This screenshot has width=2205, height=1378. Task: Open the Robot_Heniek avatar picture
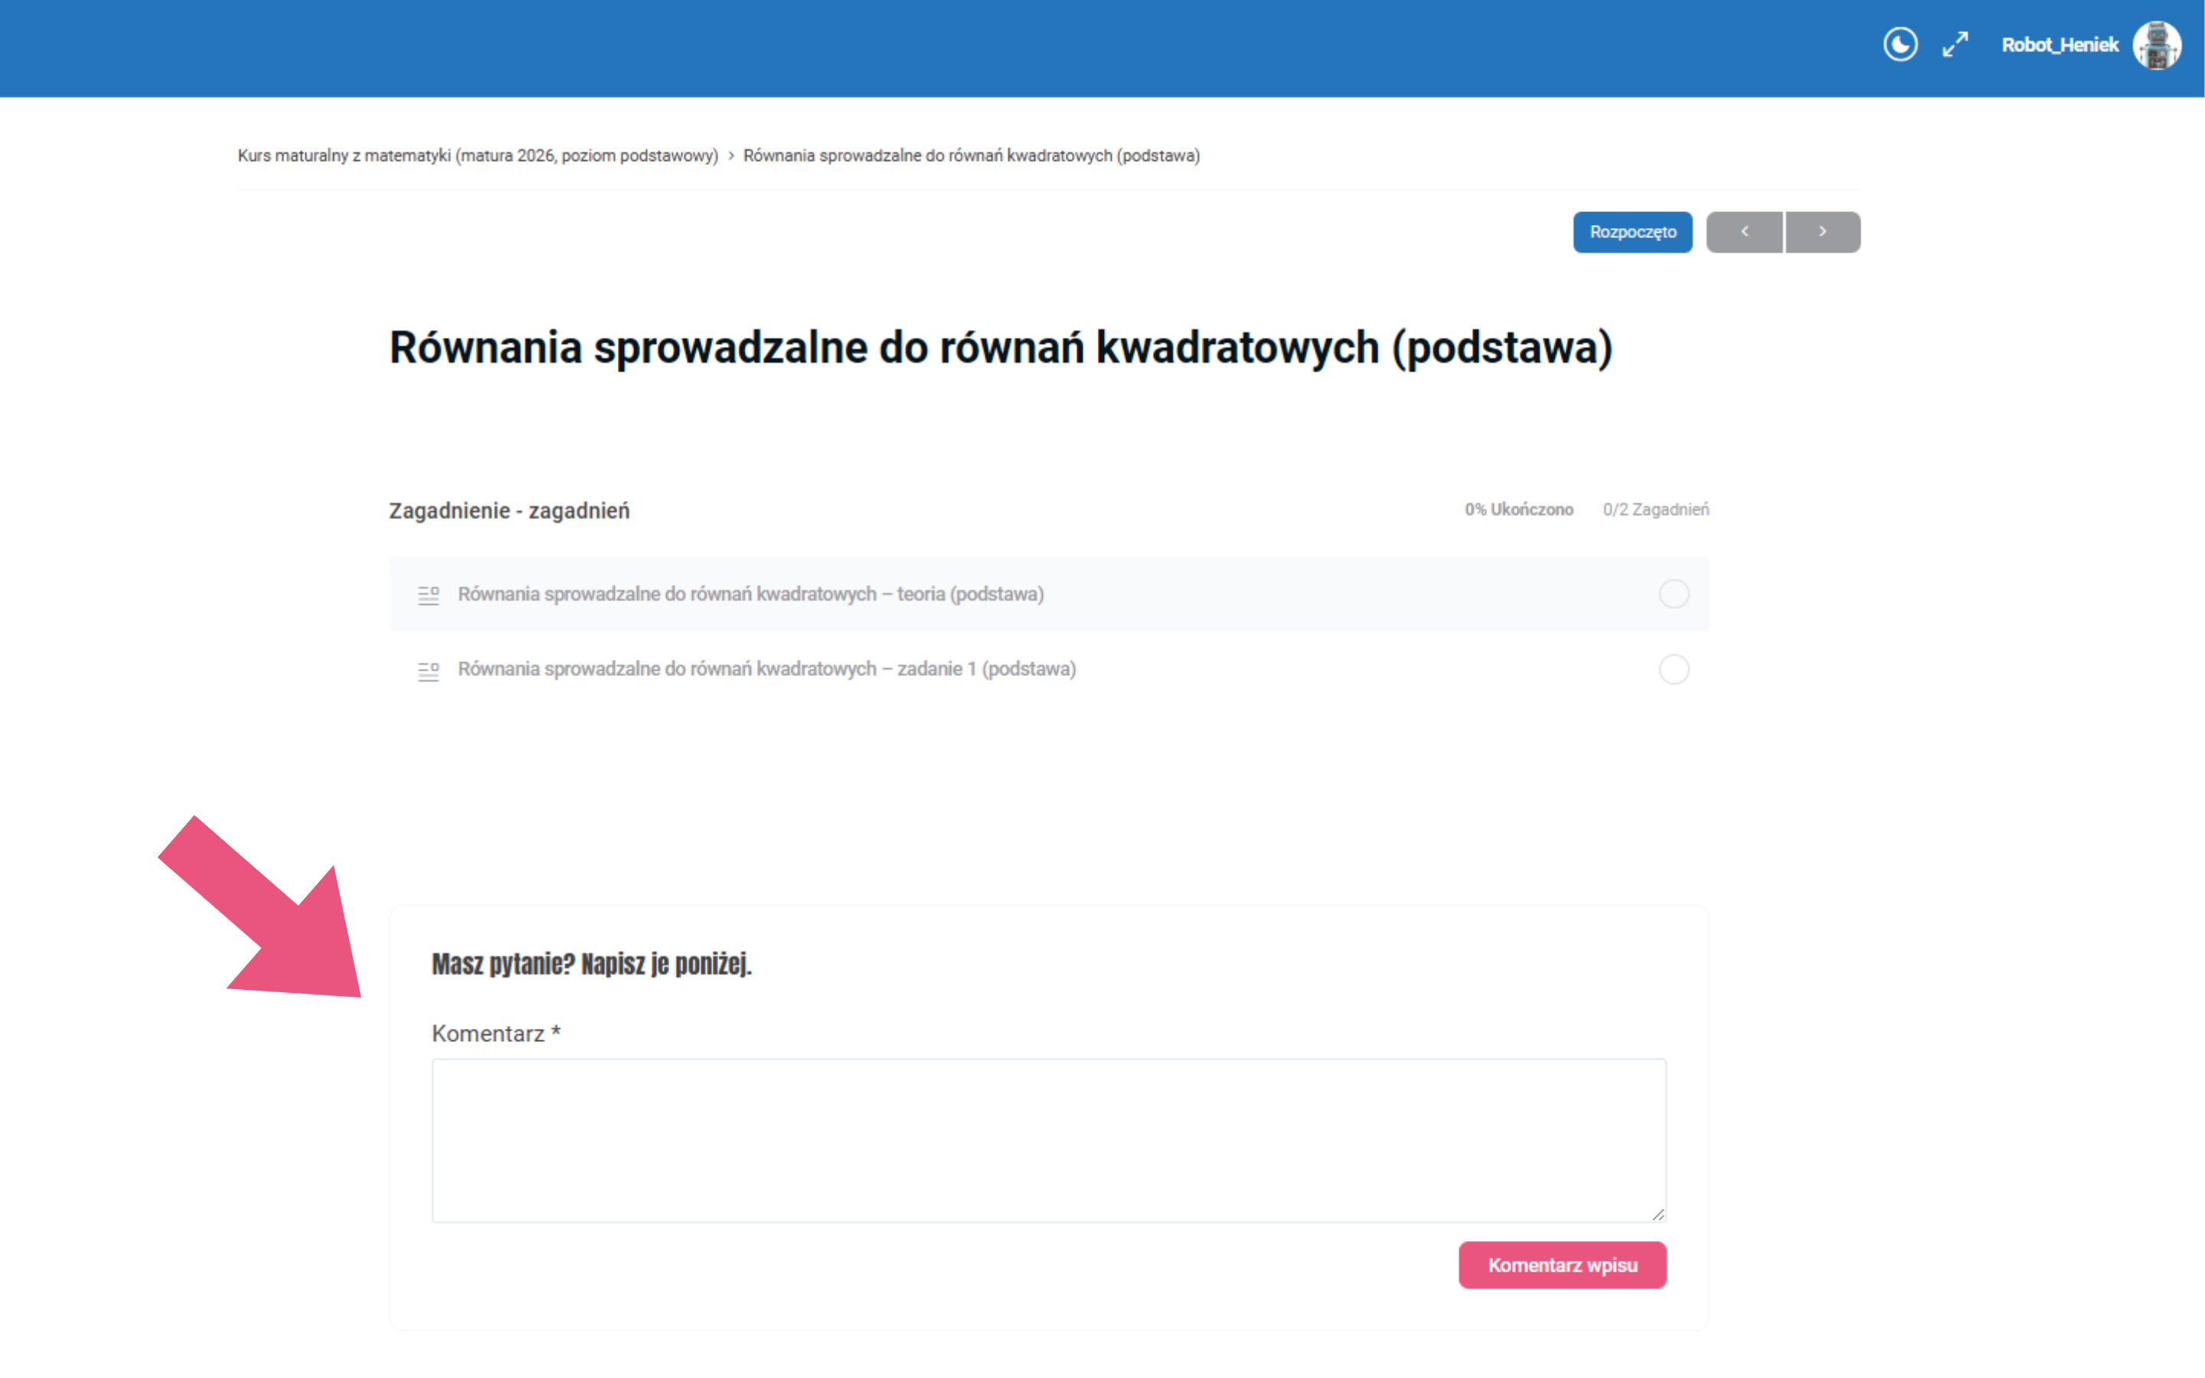pyautogui.click(x=2157, y=46)
